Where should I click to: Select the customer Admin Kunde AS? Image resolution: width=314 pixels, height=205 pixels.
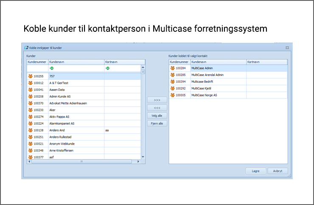[x=84, y=96]
